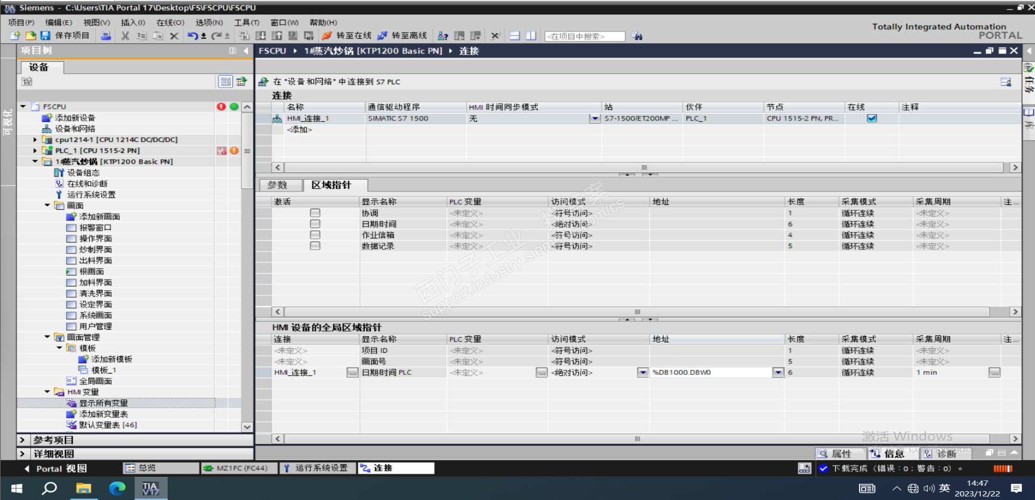Click the 转至离线 button
The width and height of the screenshot is (1035, 500).
(x=402, y=36)
